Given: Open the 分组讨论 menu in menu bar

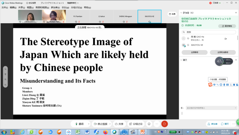Looking at the screenshot, I should click(76, 7).
